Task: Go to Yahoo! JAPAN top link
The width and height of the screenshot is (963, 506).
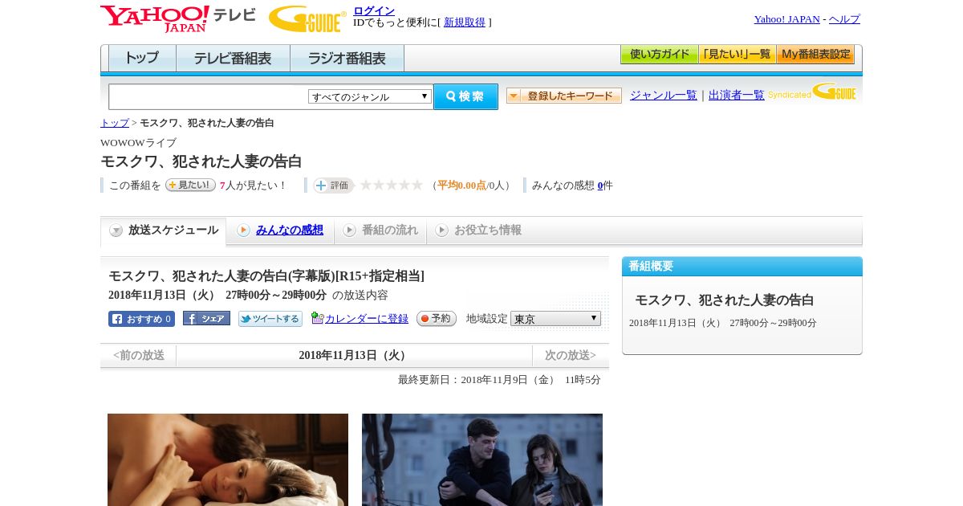Action: pyautogui.click(x=786, y=19)
